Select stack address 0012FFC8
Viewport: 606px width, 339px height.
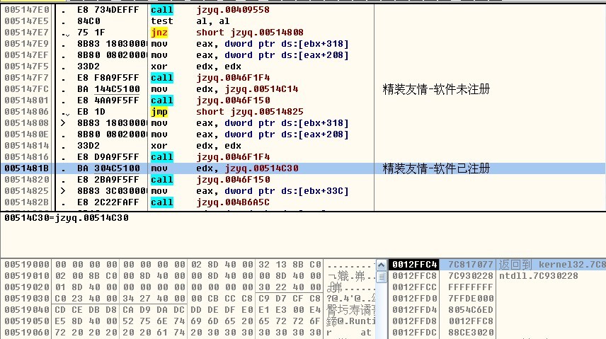(414, 276)
